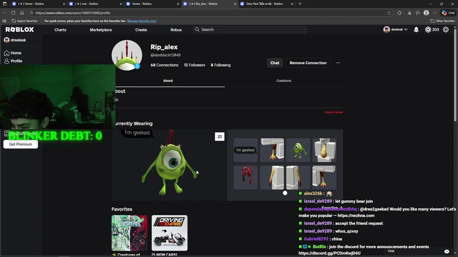Open the Robux balance 203 icon
458x257 pixels.
(432, 30)
